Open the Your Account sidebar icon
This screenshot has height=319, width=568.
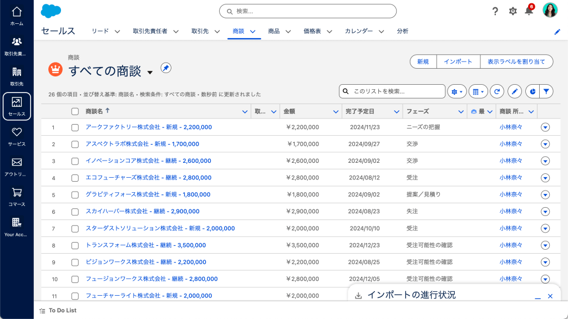coord(17,227)
